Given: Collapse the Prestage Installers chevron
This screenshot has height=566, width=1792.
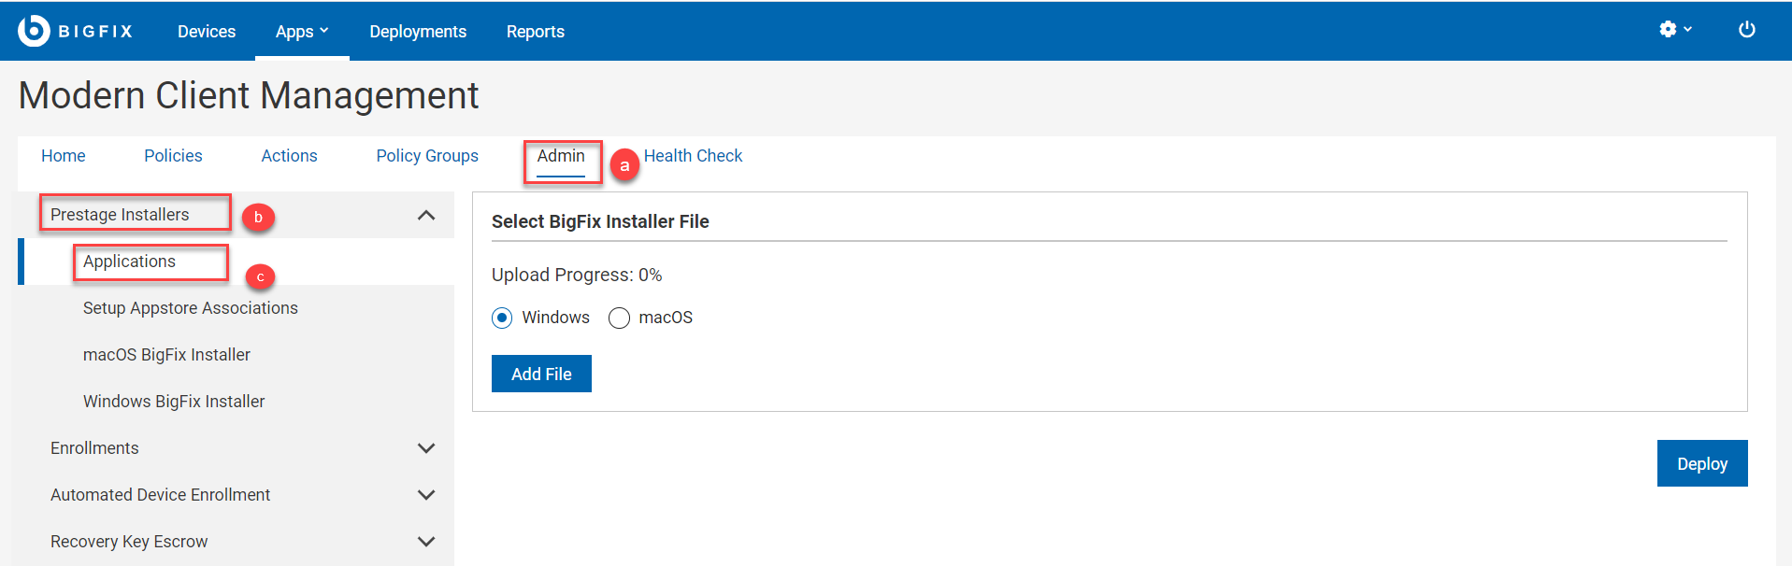Looking at the screenshot, I should [x=426, y=216].
